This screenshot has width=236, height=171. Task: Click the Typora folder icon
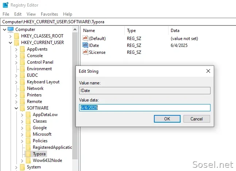coord(28,154)
